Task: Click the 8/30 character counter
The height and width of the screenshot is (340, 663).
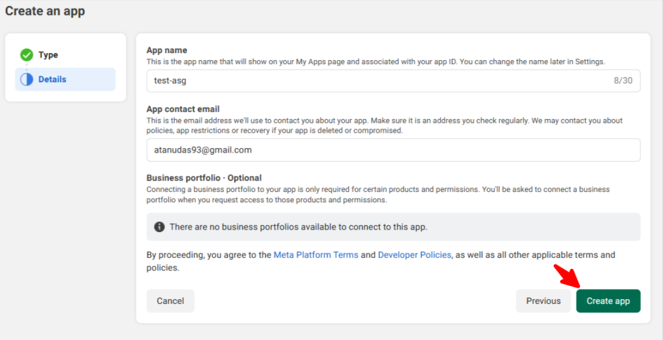Action: coord(623,81)
